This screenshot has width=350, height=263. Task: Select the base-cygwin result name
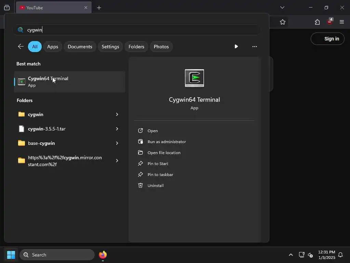click(41, 143)
